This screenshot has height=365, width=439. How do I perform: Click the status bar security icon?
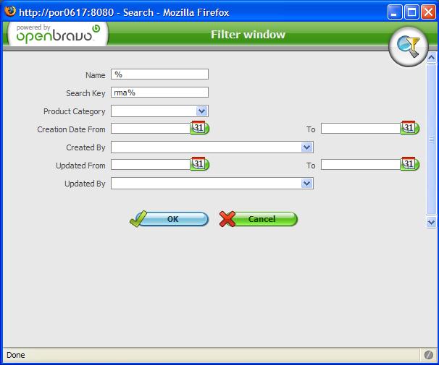click(x=429, y=355)
